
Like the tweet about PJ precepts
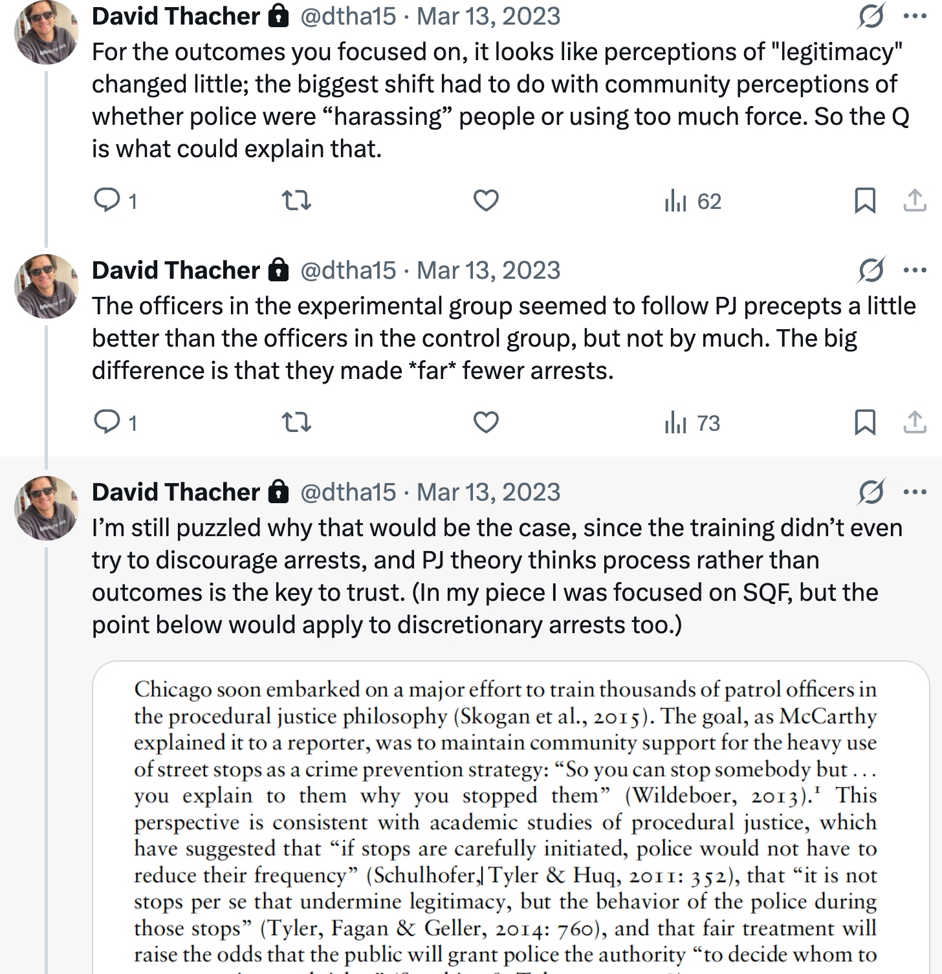coord(486,422)
